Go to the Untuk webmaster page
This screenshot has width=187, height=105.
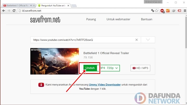(x=118, y=19)
